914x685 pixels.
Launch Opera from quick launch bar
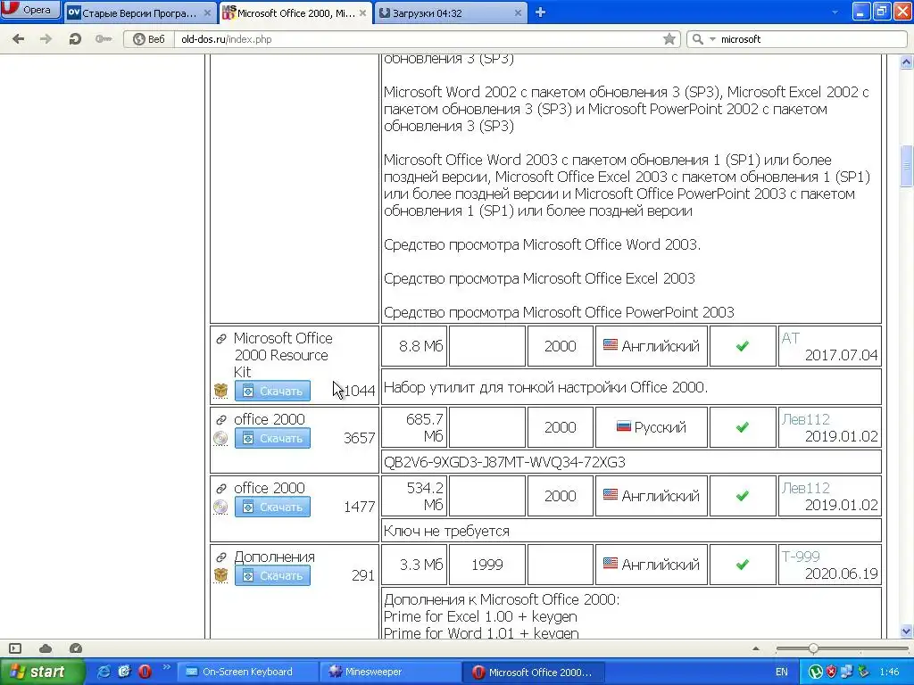pos(145,672)
